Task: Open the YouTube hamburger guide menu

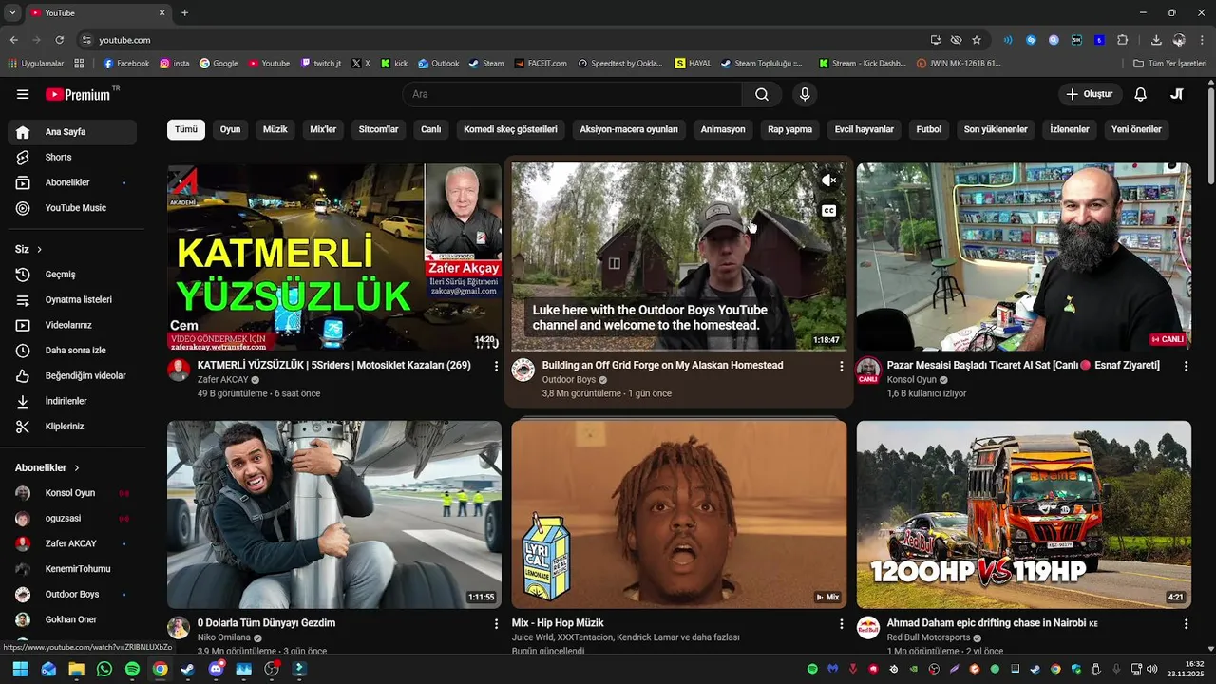Action: [23, 94]
